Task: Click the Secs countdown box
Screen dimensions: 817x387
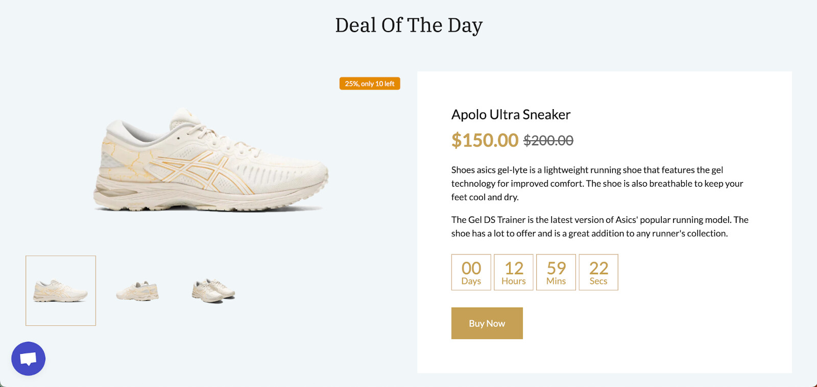Action: [598, 272]
